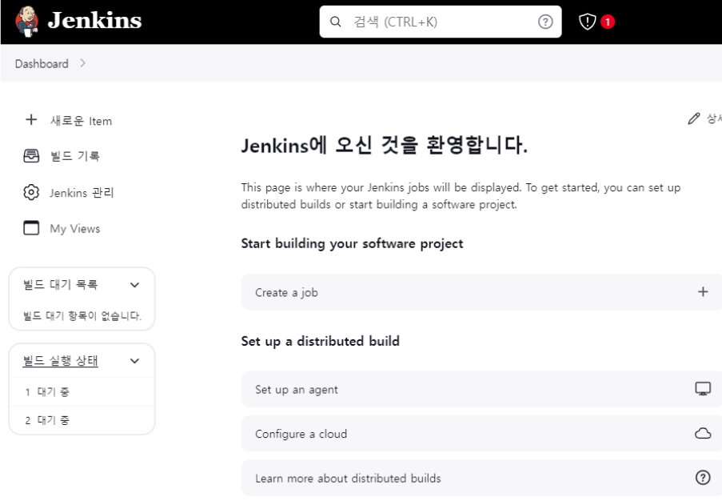
Task: Click the Jenkins 관리 gear icon
Action: tap(31, 192)
